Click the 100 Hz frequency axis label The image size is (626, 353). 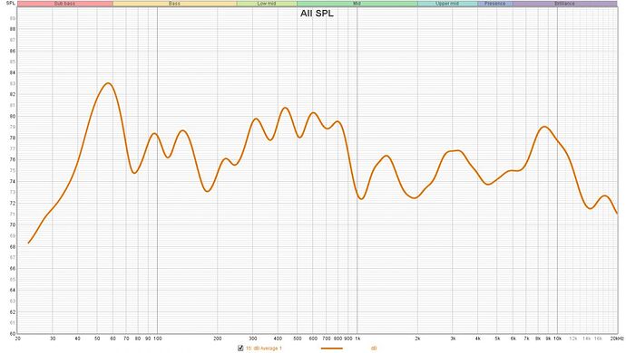[157, 339]
